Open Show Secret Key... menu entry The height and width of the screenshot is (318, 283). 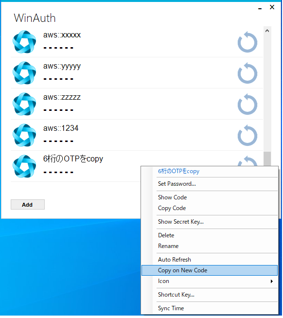tap(210, 222)
